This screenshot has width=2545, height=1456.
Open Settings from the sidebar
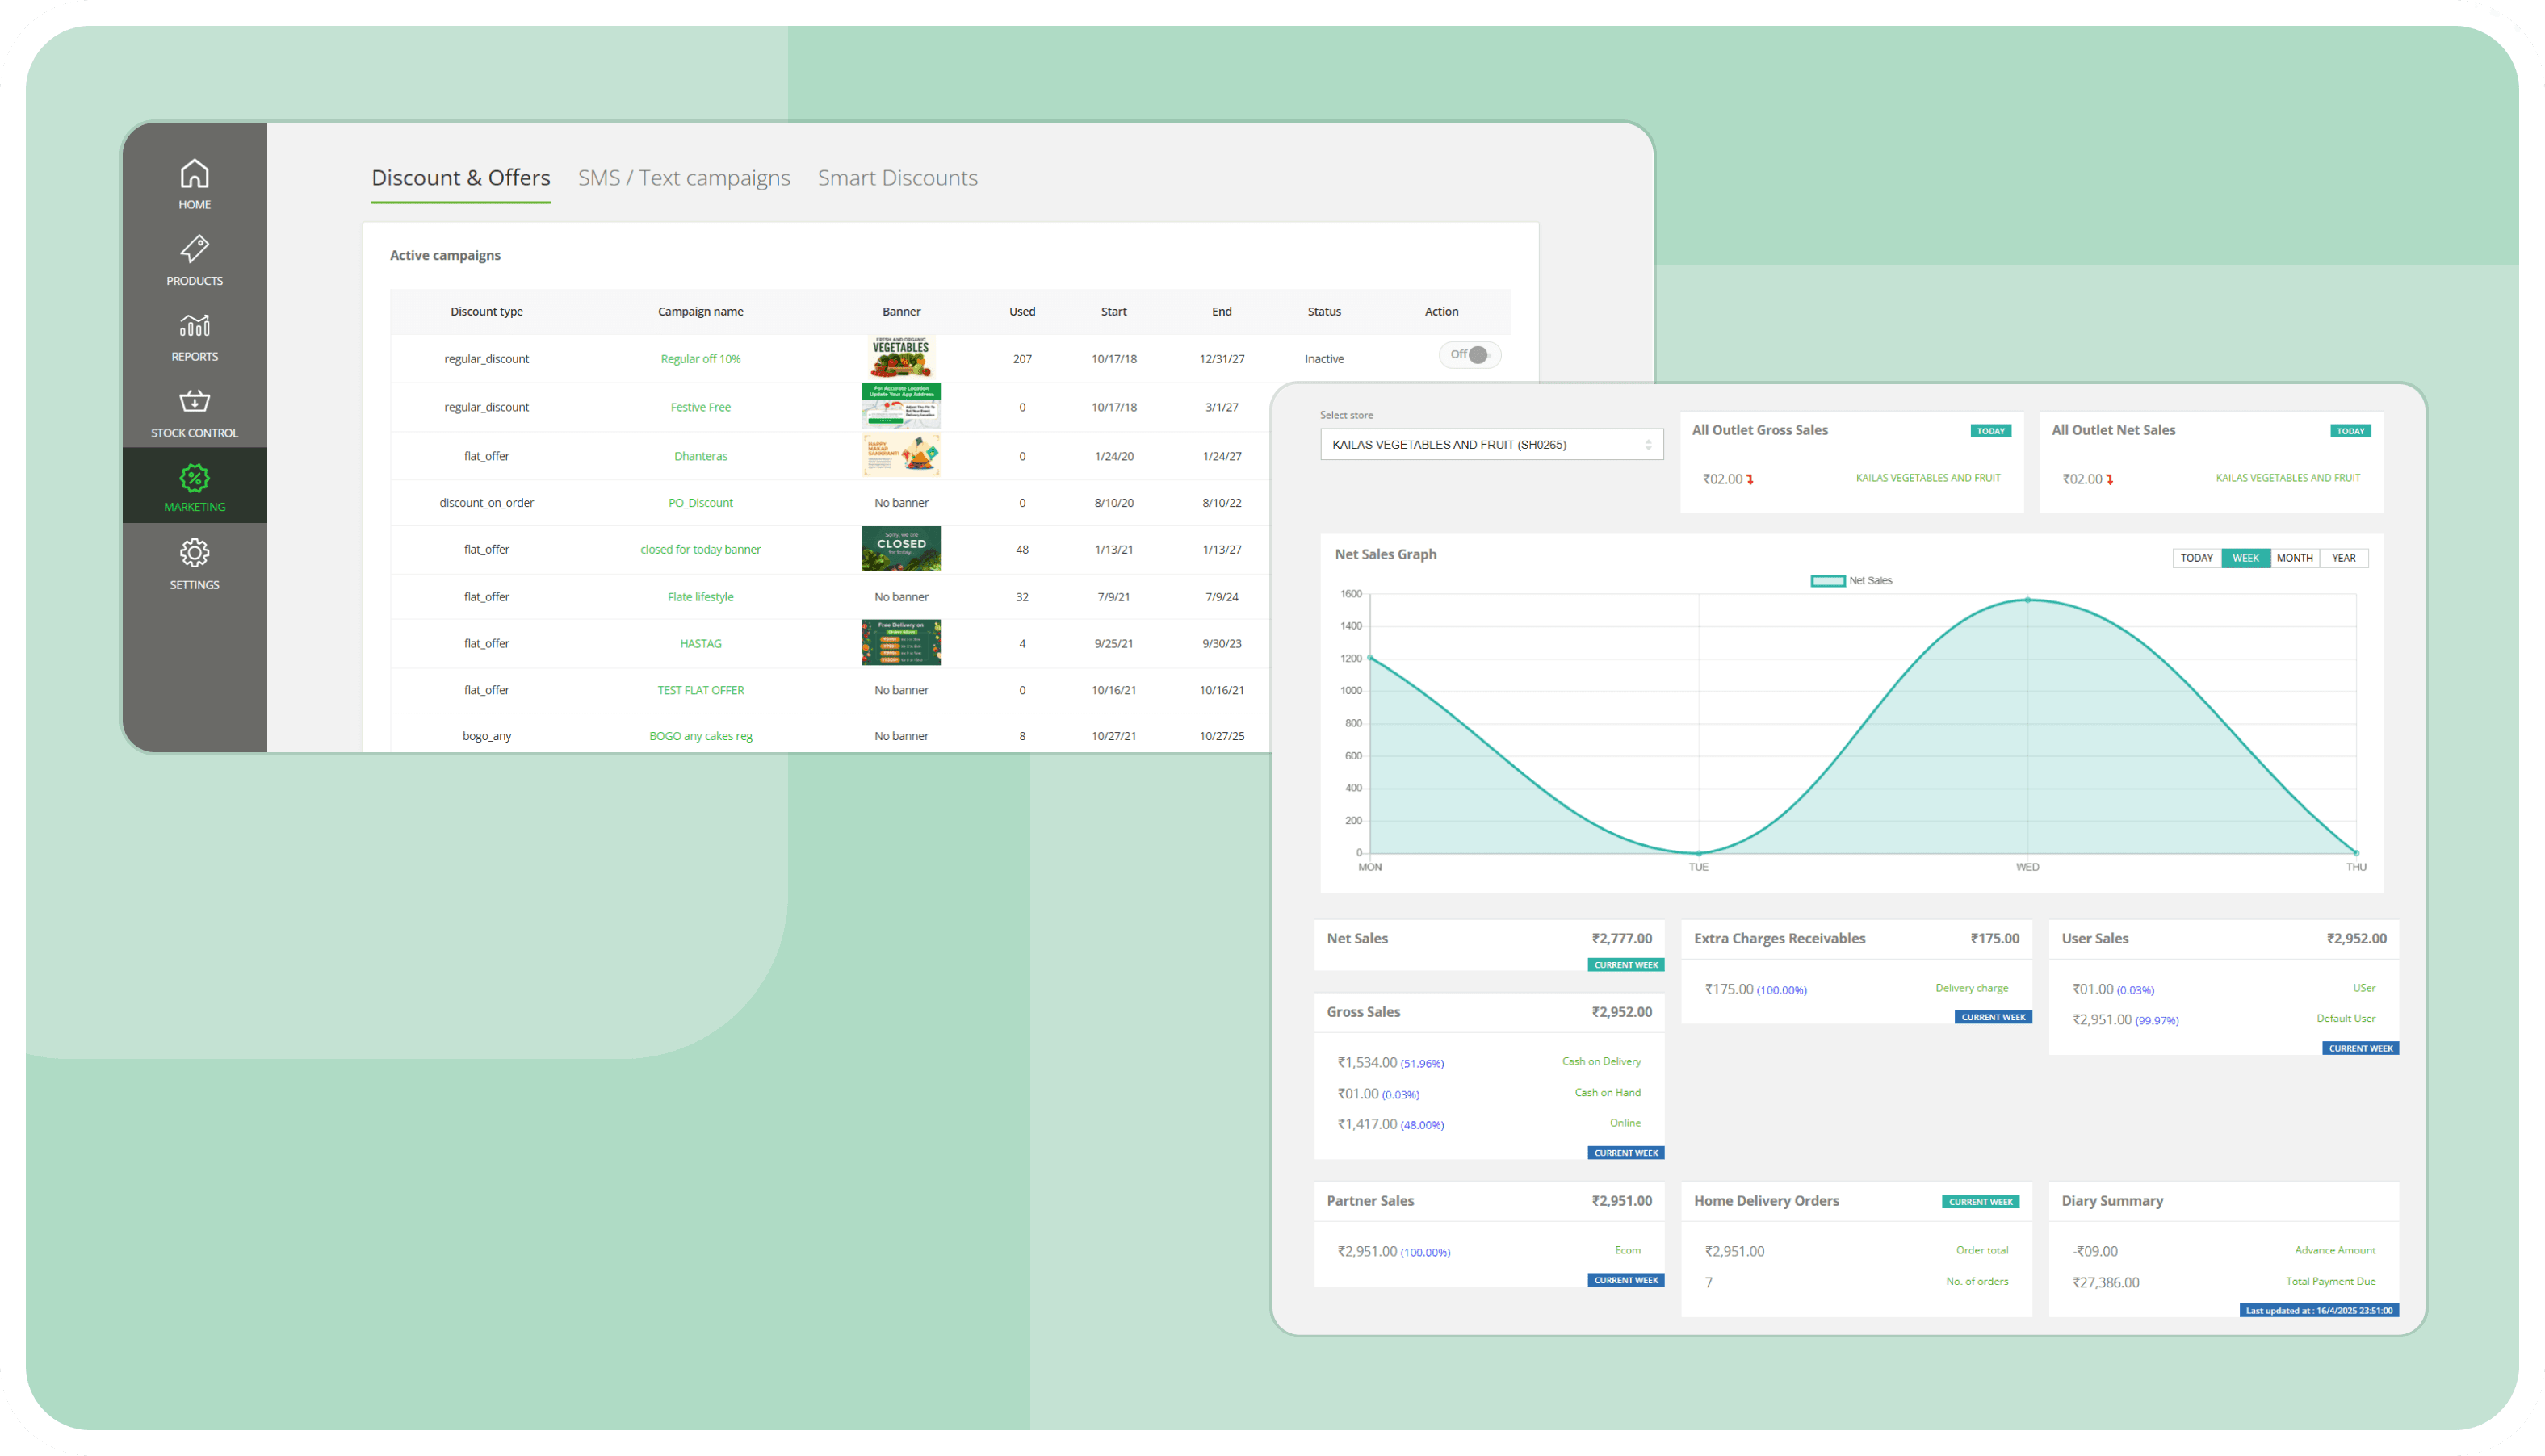tap(194, 563)
